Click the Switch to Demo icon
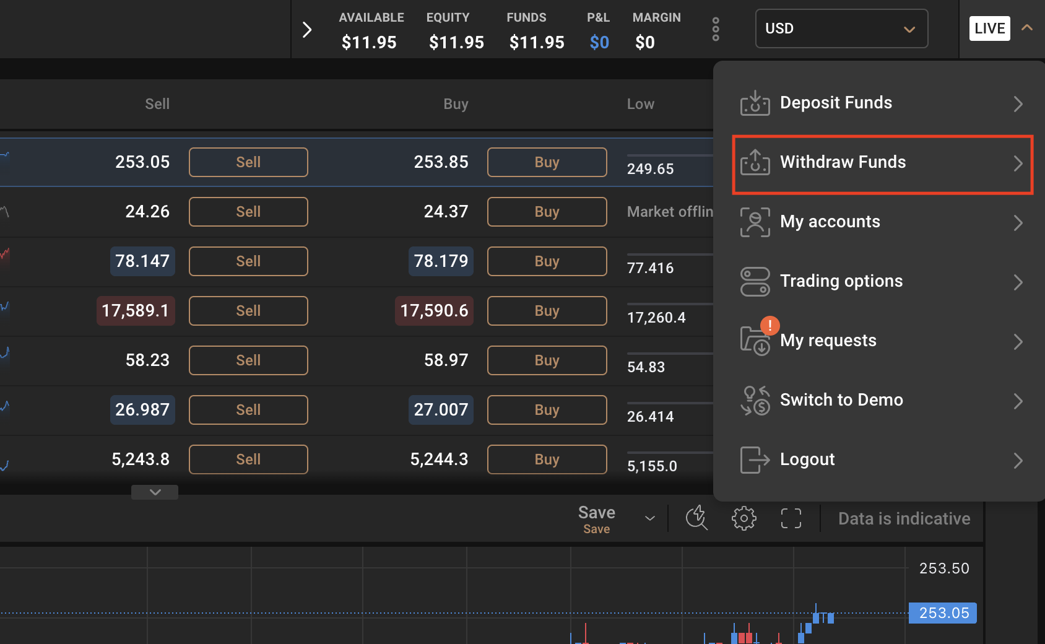This screenshot has height=644, width=1045. [x=755, y=401]
